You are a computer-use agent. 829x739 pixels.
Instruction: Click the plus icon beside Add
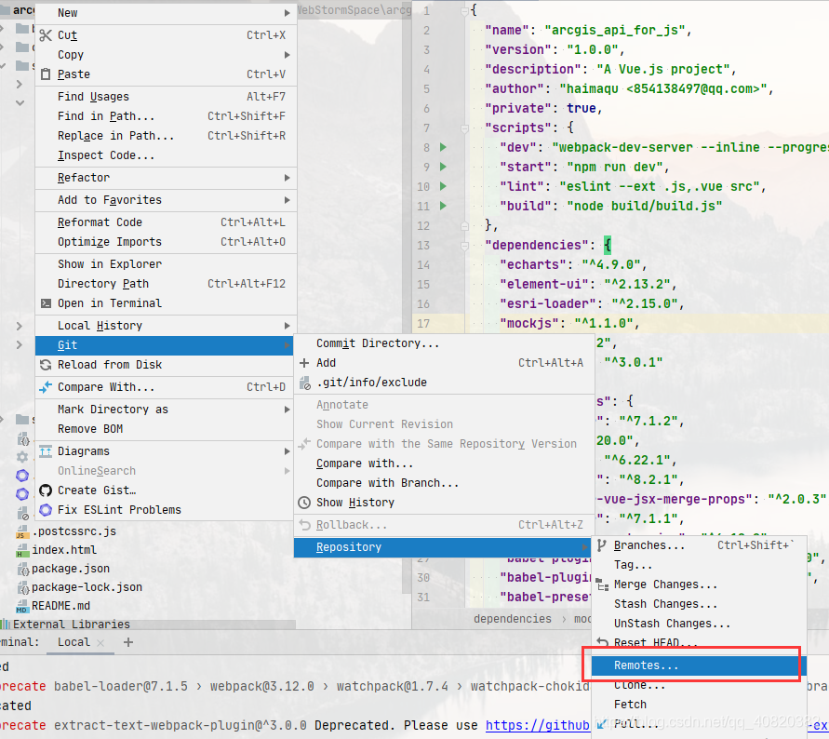304,363
